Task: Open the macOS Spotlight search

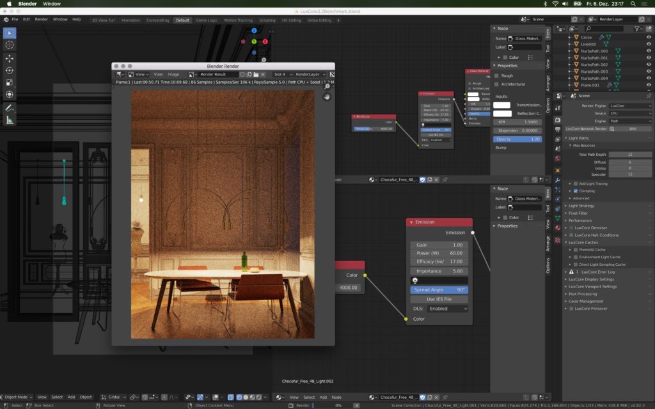Action: [633, 4]
